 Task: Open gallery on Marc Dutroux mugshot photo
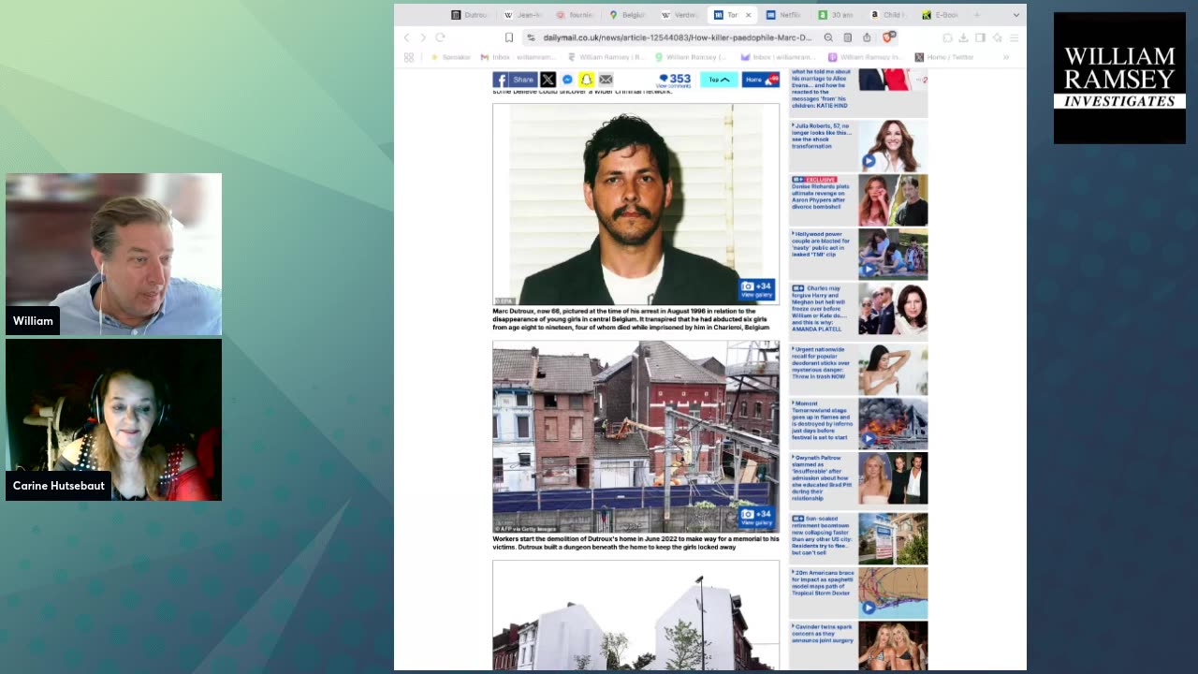757,289
